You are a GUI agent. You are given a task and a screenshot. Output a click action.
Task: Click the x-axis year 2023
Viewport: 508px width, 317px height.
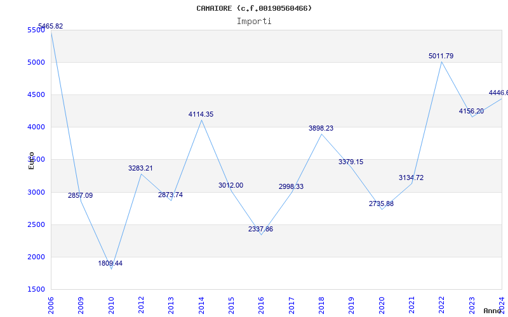[472, 306]
